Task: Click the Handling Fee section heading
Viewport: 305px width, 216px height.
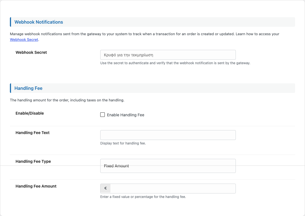Action: tap(29, 88)
